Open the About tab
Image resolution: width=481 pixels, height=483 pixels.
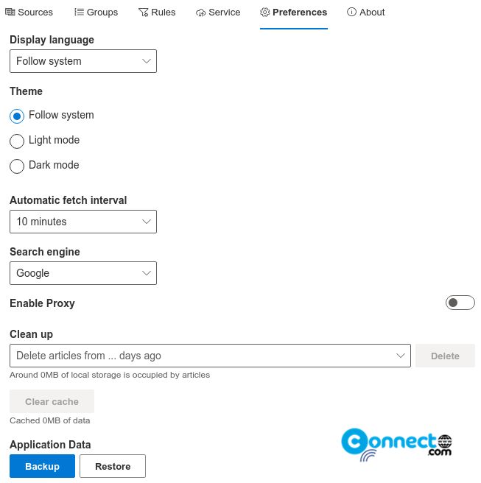(366, 13)
